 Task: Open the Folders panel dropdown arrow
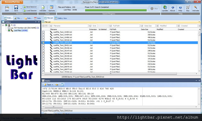coord(36,22)
